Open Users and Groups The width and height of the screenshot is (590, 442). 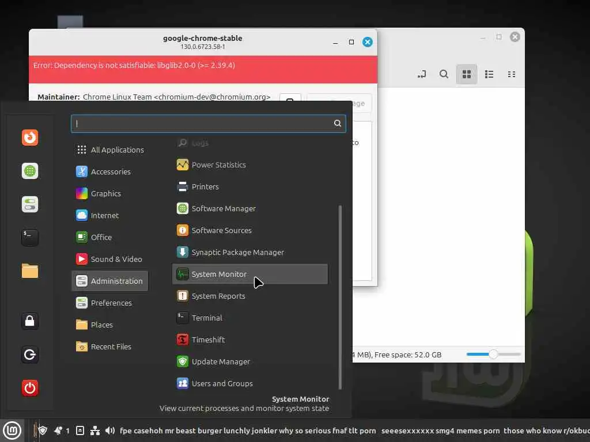point(250,383)
